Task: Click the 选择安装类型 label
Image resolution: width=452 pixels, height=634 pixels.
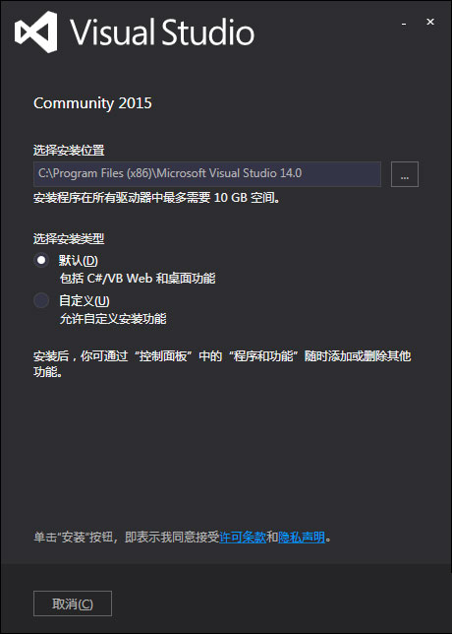Action: pos(69,239)
